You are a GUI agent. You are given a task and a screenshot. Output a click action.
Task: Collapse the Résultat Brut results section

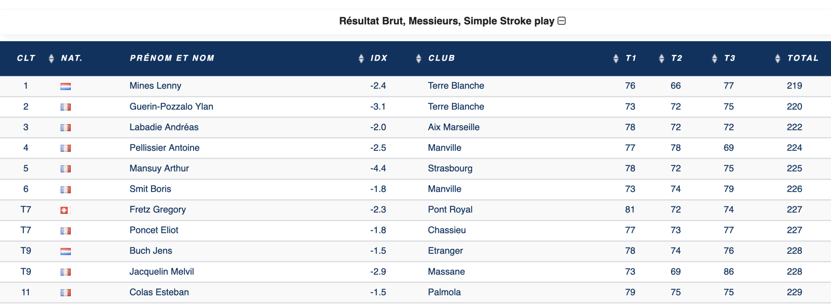[561, 21]
